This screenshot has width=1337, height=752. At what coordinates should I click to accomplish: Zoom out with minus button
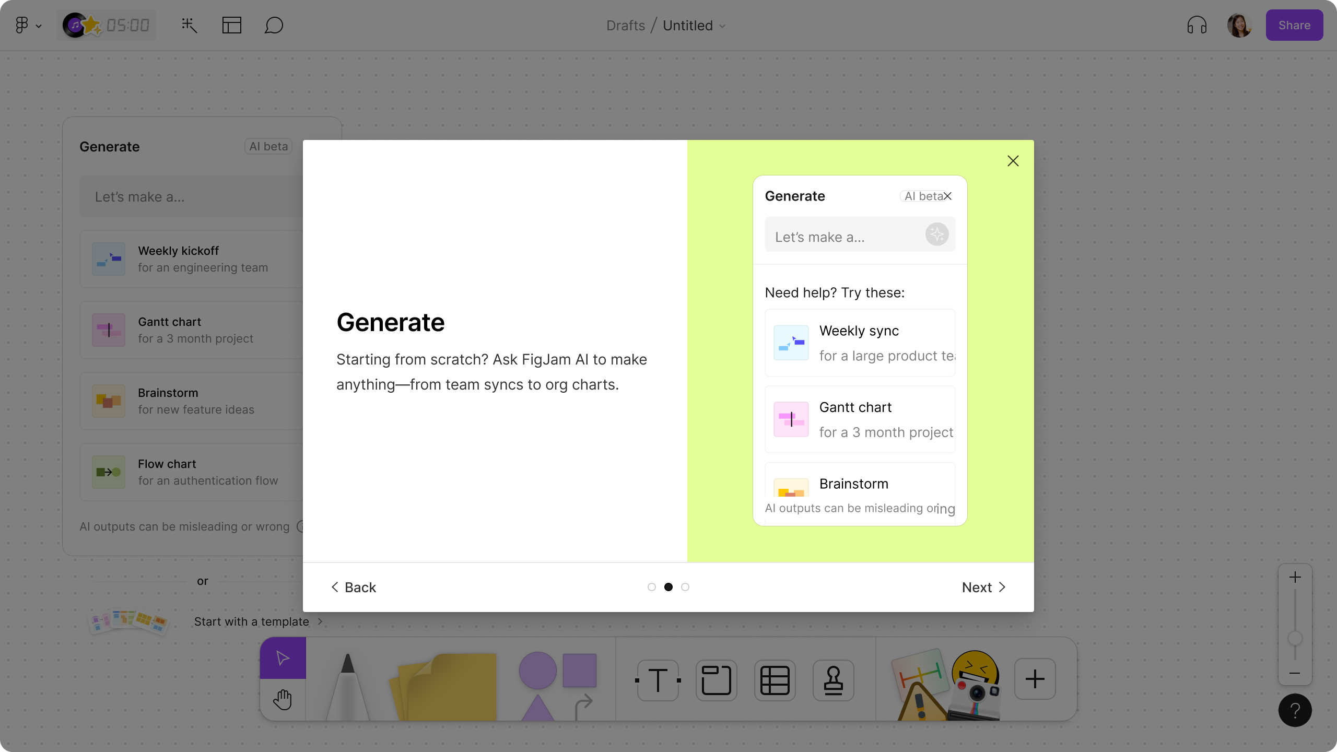coord(1295,673)
